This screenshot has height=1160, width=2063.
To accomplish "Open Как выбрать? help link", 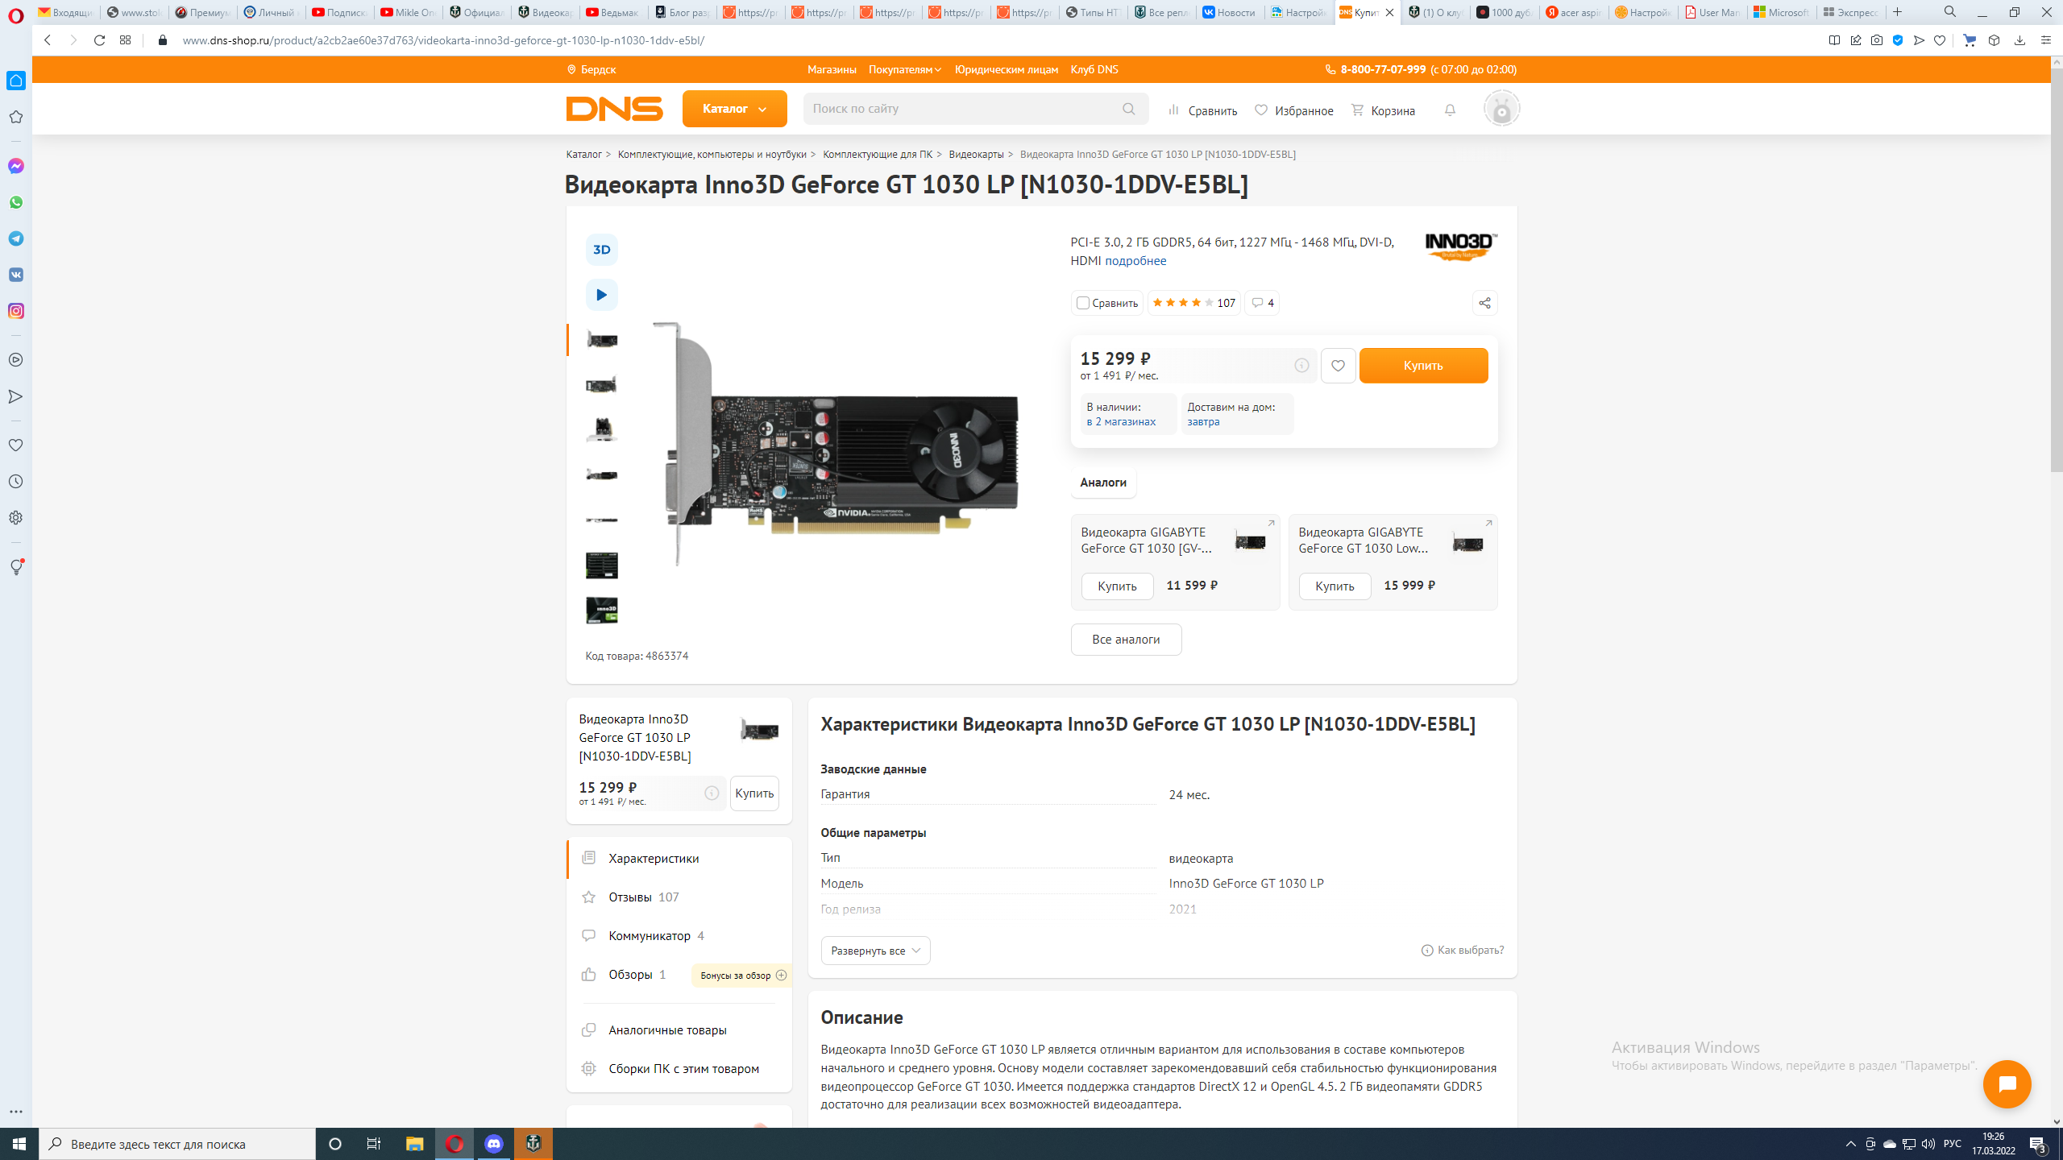I will [1462, 951].
